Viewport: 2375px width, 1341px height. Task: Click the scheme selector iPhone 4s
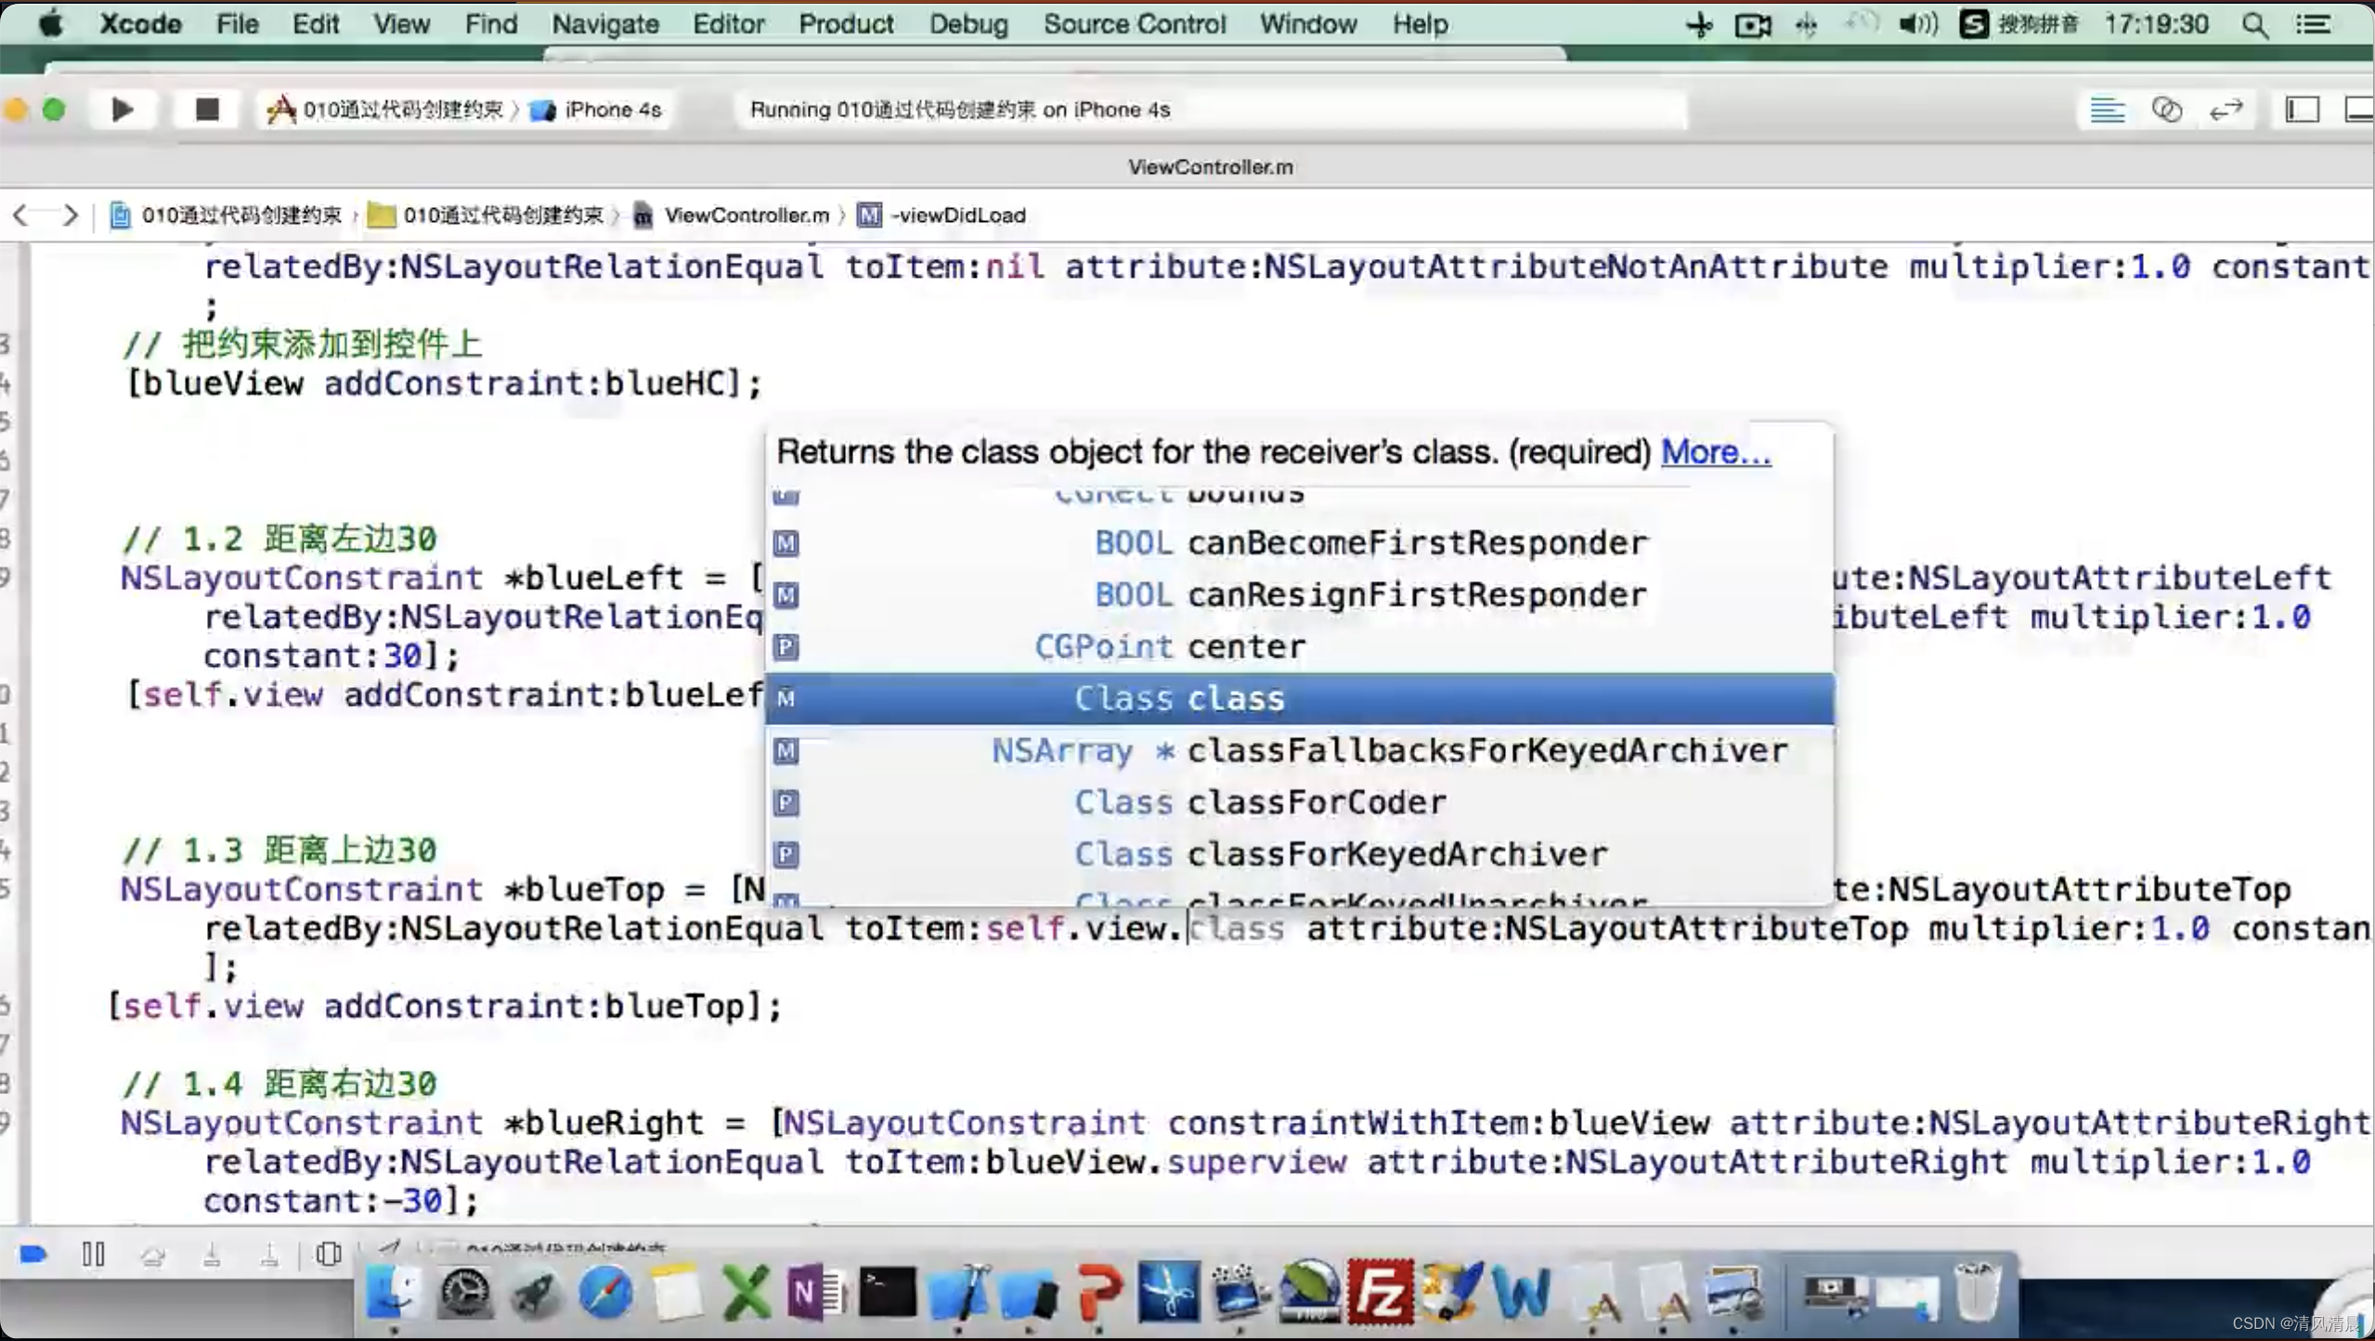click(610, 110)
